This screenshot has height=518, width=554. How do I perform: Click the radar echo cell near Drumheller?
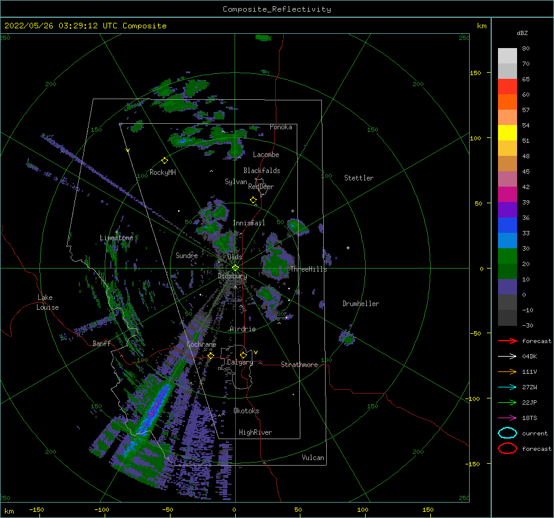(347, 338)
